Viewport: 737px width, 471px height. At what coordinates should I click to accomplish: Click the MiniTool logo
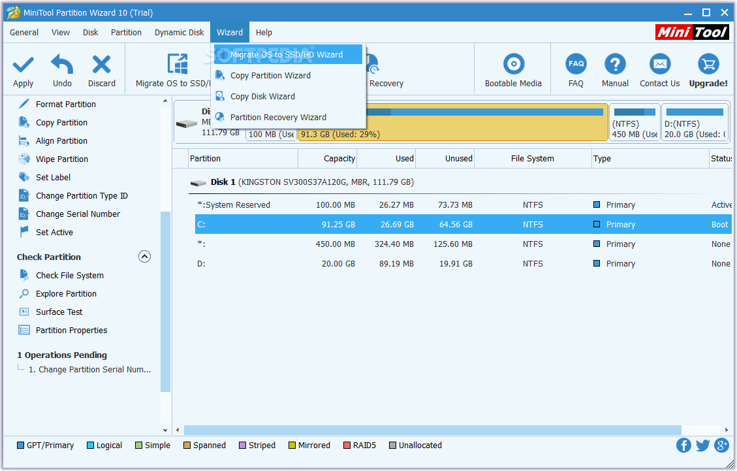pyautogui.click(x=691, y=32)
